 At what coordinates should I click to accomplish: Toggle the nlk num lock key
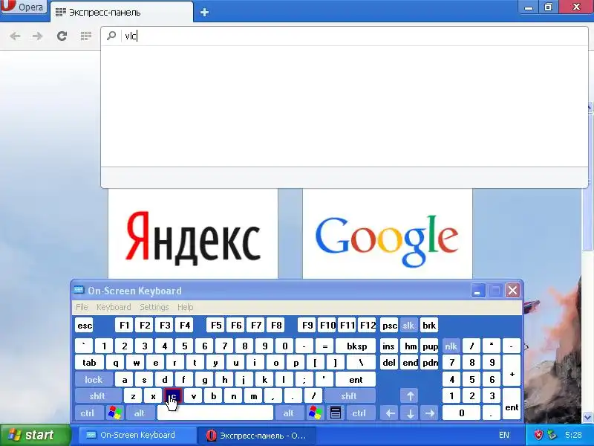451,346
